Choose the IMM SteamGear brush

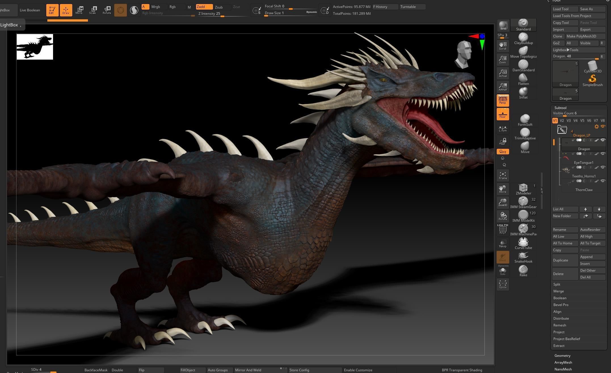click(x=523, y=203)
